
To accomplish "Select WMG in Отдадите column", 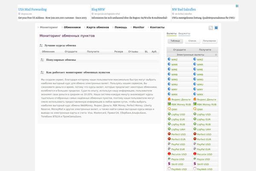I will 175,80.
